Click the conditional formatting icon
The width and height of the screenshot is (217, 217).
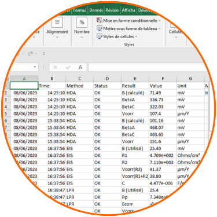[x=100, y=20]
